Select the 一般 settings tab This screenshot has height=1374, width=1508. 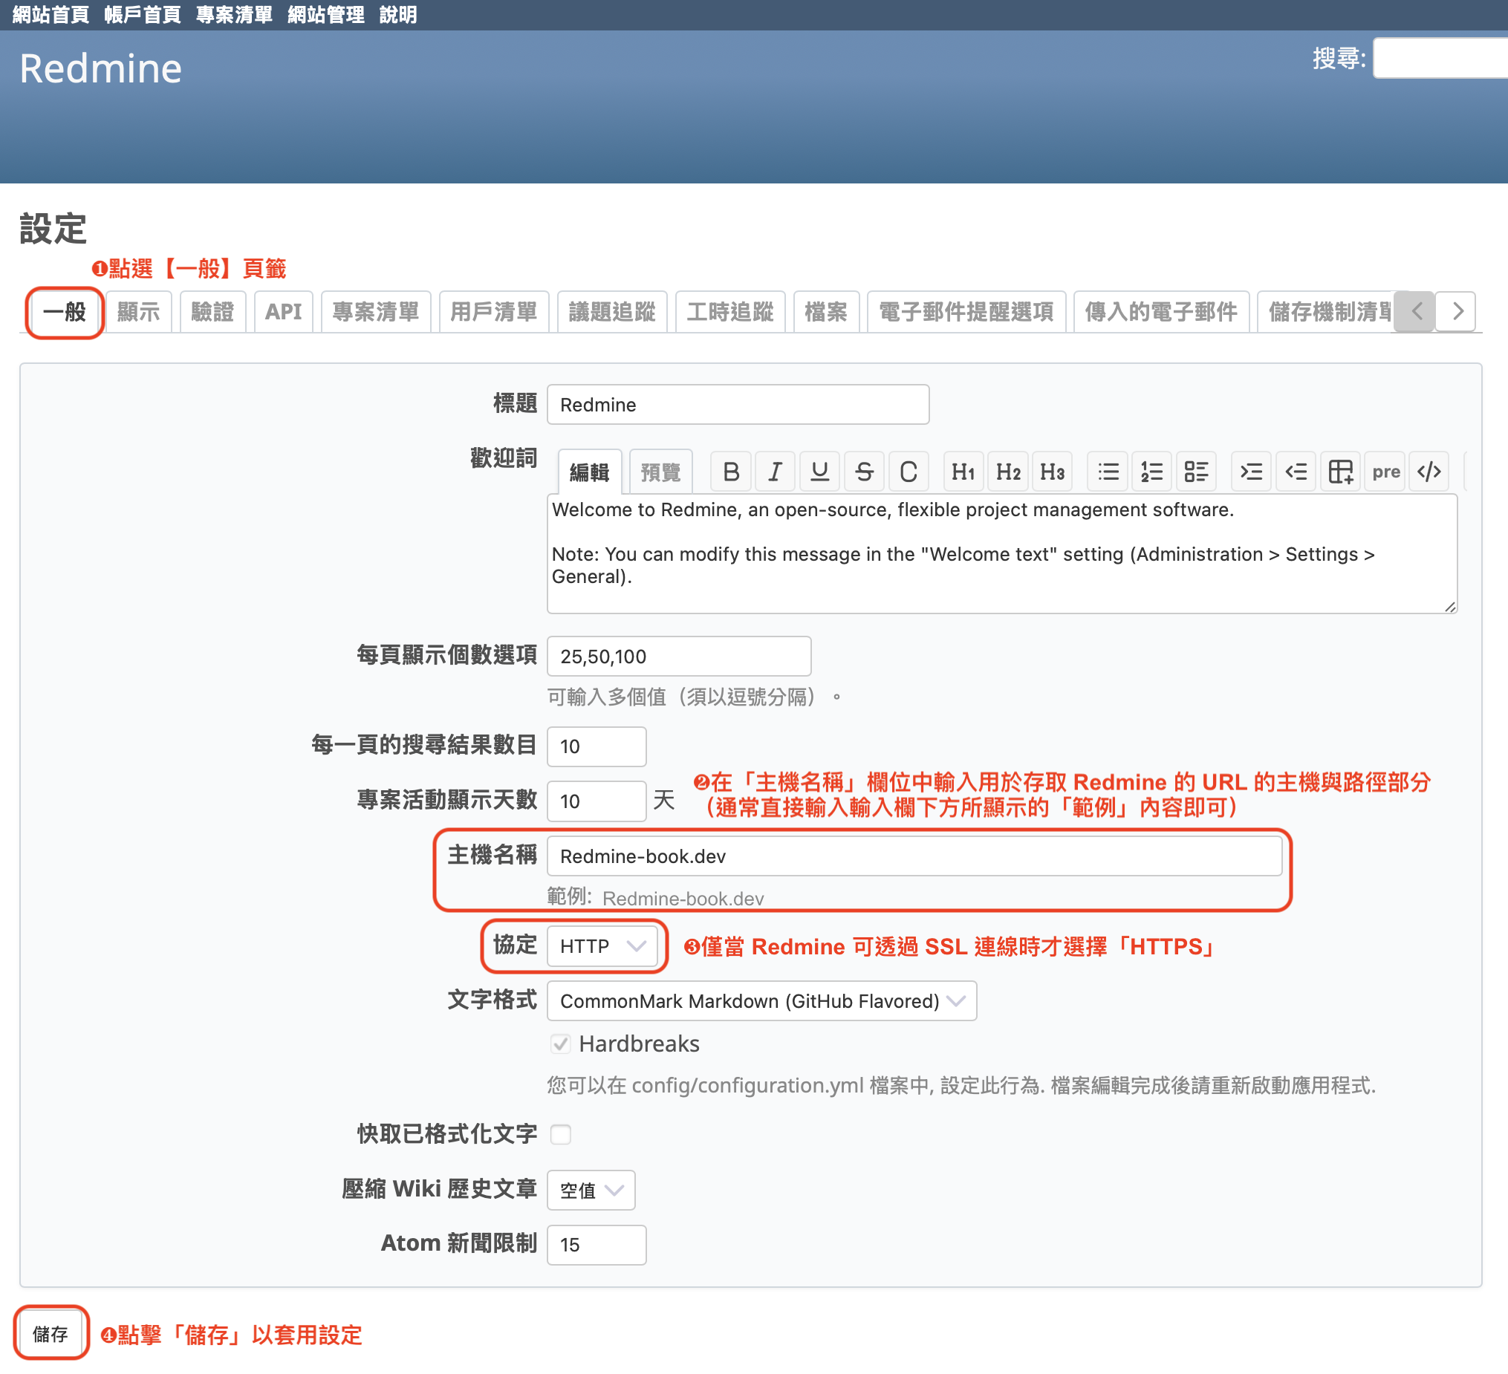pyautogui.click(x=65, y=312)
